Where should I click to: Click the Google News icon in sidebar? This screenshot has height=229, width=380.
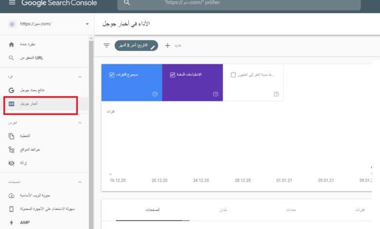tap(11, 104)
